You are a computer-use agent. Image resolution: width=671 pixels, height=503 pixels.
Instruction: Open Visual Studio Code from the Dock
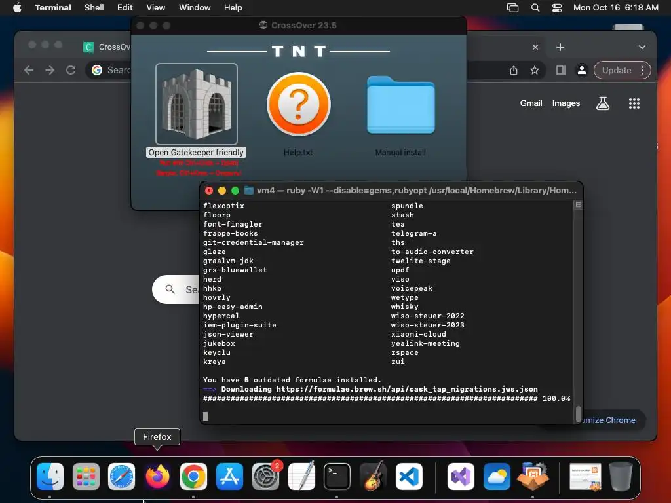coord(409,476)
